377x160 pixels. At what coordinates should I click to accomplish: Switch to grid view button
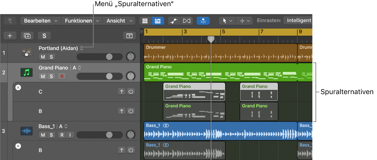point(145,21)
